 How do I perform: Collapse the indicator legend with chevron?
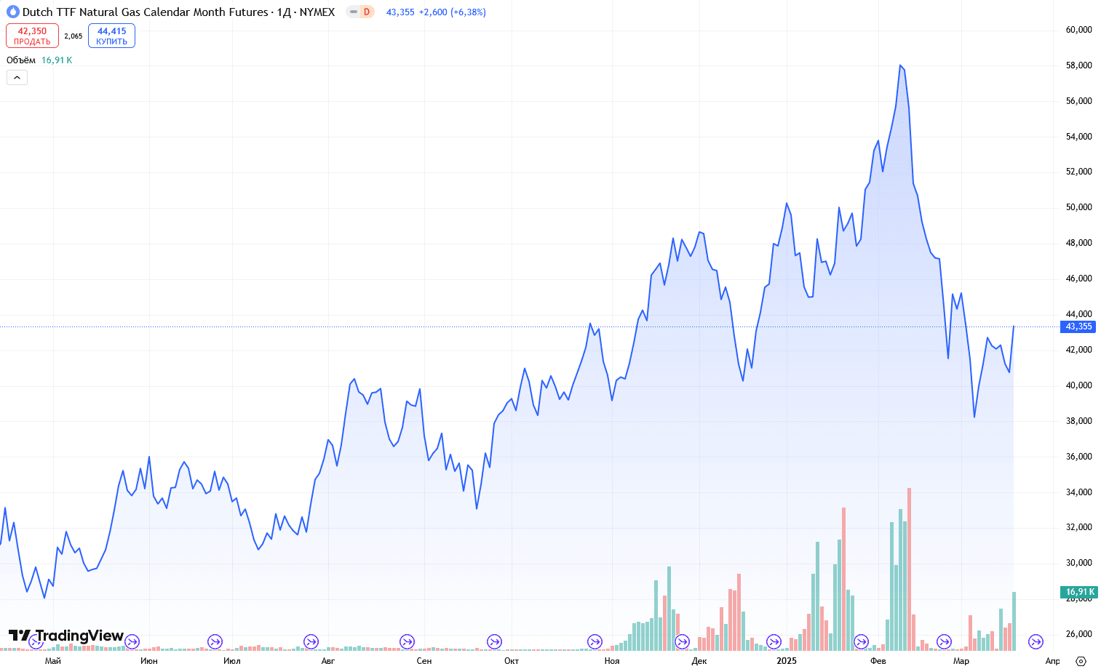point(17,77)
